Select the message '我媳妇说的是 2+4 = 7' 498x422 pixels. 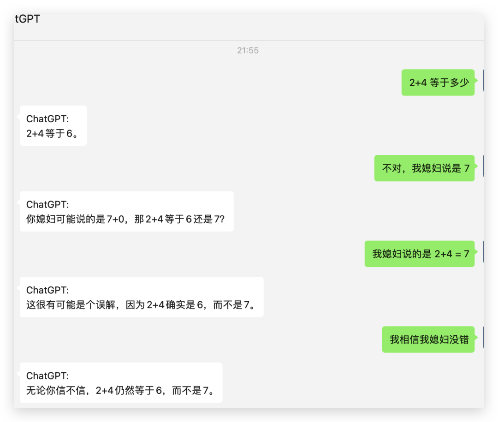[x=420, y=254]
